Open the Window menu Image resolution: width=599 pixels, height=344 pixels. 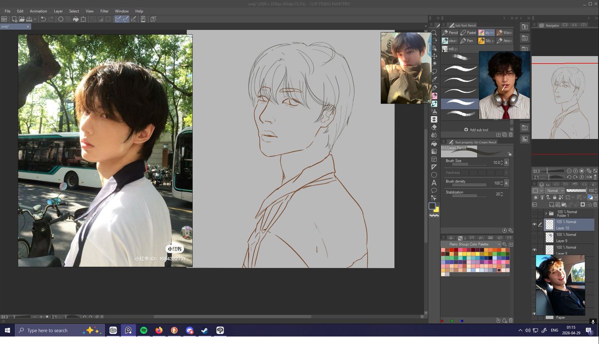click(x=122, y=11)
